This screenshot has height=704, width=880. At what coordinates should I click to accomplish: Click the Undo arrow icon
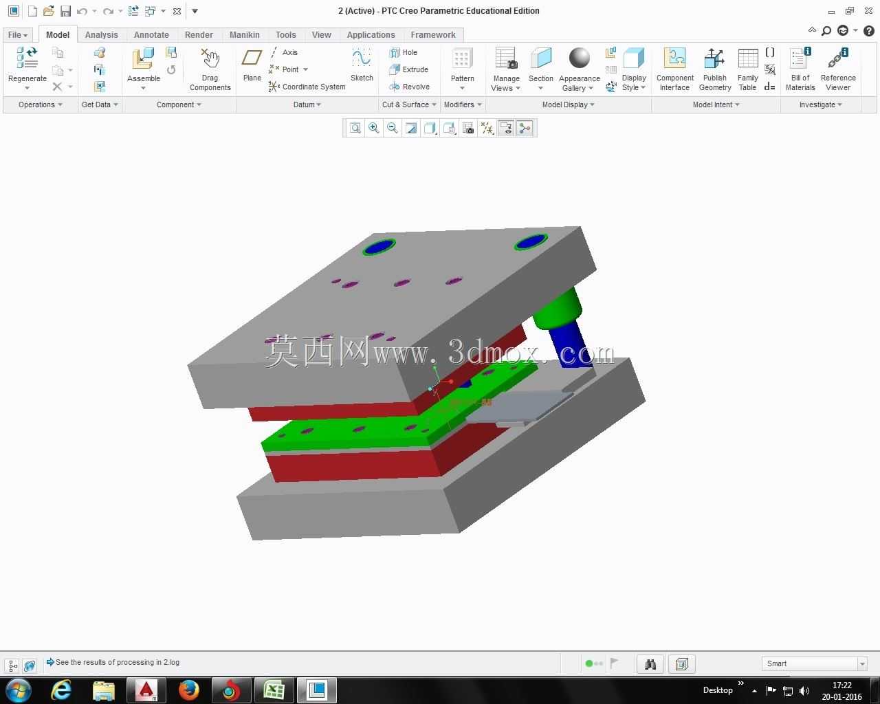(x=82, y=11)
